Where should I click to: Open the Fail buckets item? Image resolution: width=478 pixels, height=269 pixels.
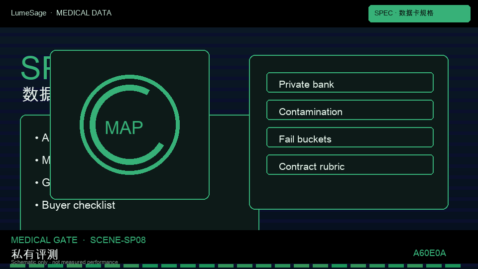click(350, 137)
